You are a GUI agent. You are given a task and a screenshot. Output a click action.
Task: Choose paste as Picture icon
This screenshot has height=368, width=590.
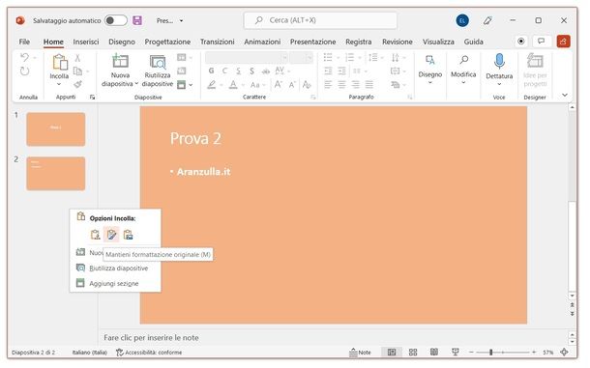click(128, 235)
